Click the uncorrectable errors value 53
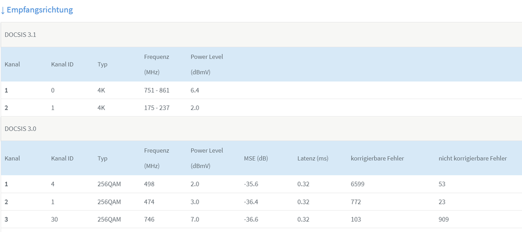 tap(443, 184)
